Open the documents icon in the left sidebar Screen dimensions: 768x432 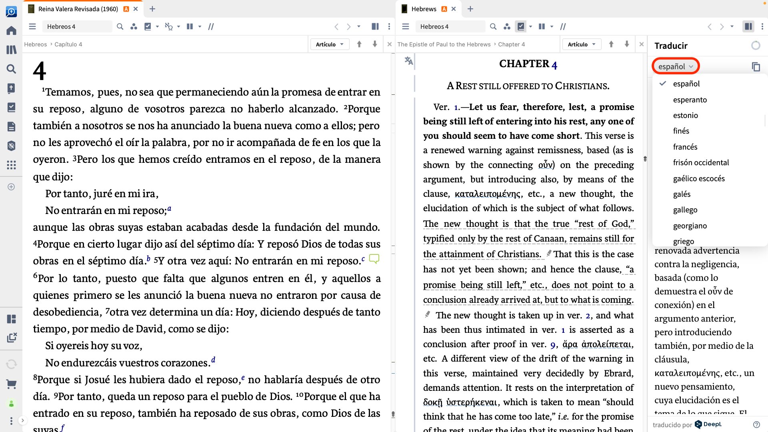pyautogui.click(x=11, y=126)
